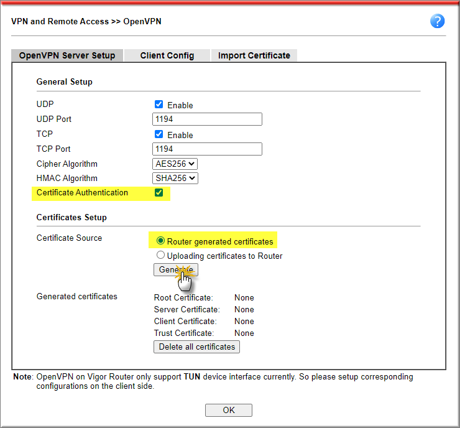Switch to the OpenVPN Server Setup tab
This screenshot has width=460, height=428.
click(x=67, y=55)
